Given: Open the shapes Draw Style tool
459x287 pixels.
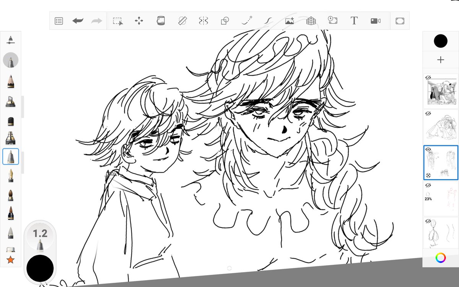Looking at the screenshot, I should [x=225, y=21].
